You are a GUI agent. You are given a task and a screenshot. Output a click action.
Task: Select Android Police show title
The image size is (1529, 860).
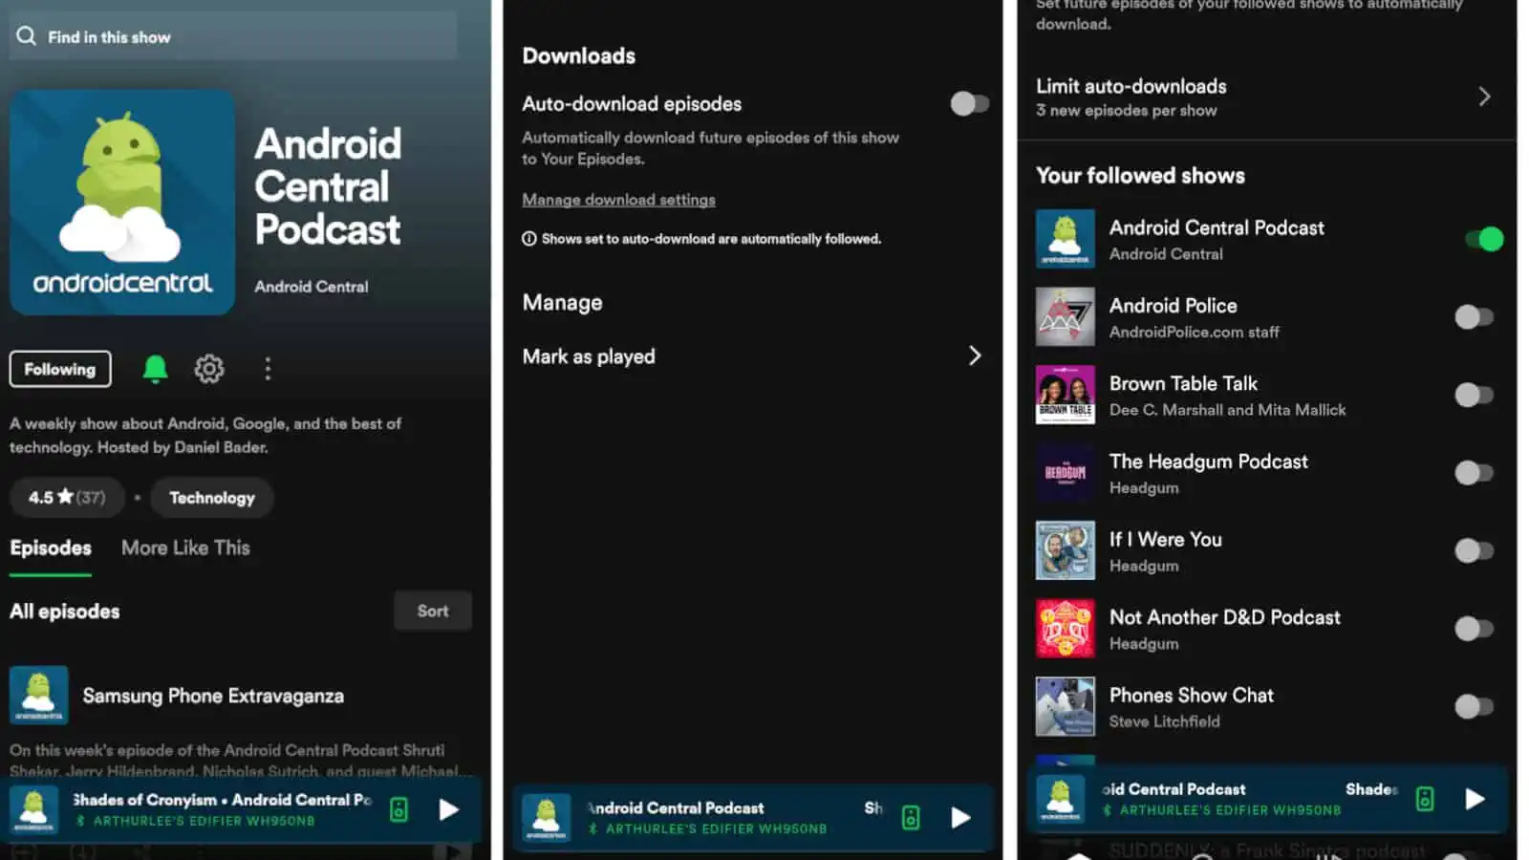click(1174, 306)
